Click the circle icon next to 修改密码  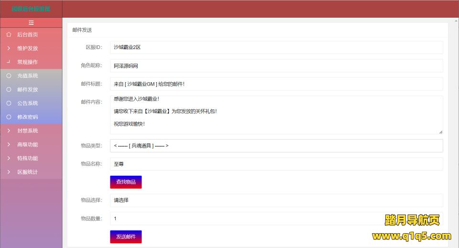(x=9, y=117)
